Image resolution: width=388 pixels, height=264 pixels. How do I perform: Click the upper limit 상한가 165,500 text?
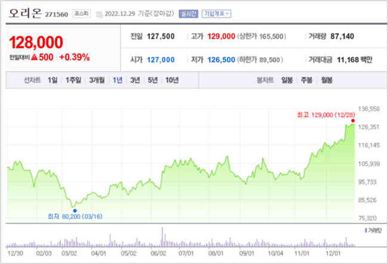tap(262, 36)
